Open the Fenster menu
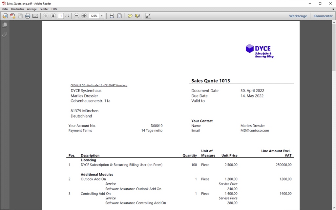Screen dimensions: 336x210 tap(44, 9)
